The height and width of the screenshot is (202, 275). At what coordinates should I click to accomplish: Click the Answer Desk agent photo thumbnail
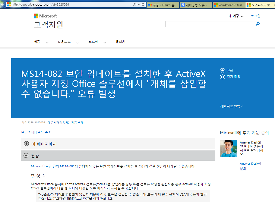(229, 149)
